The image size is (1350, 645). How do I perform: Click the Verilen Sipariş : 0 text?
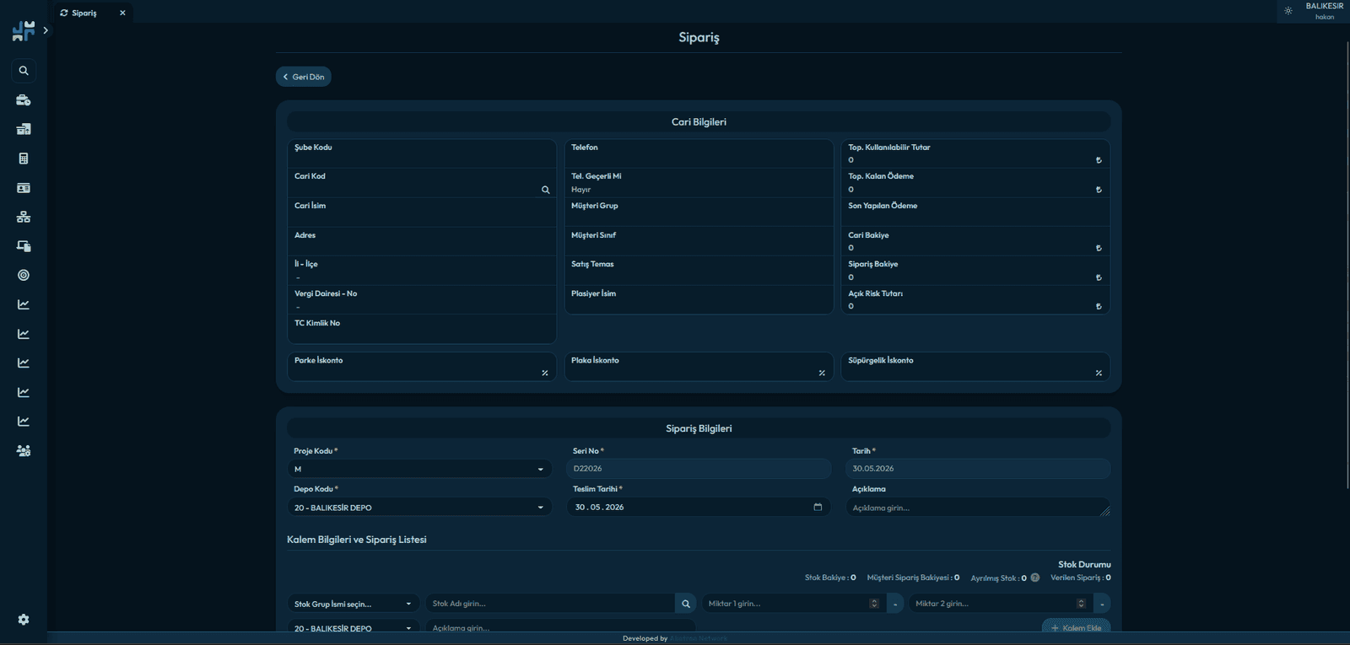(1081, 578)
